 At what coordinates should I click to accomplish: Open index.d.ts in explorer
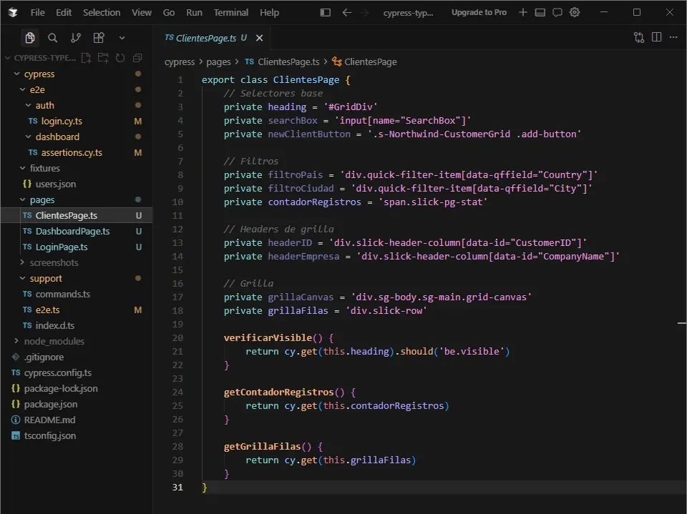pos(77,326)
